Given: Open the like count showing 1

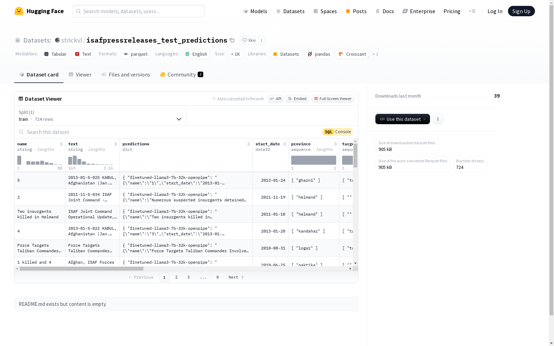Looking at the screenshot, I should (x=261, y=40).
